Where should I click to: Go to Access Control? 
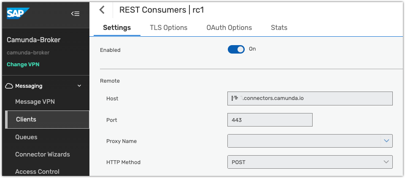pyautogui.click(x=37, y=172)
